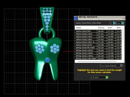
Task: Click the 42.98 grams value
Action: pyautogui.click(x=101, y=45)
